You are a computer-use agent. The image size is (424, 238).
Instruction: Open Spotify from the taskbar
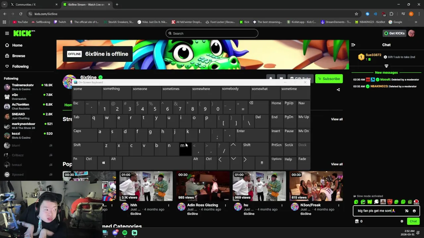[x=125, y=233]
